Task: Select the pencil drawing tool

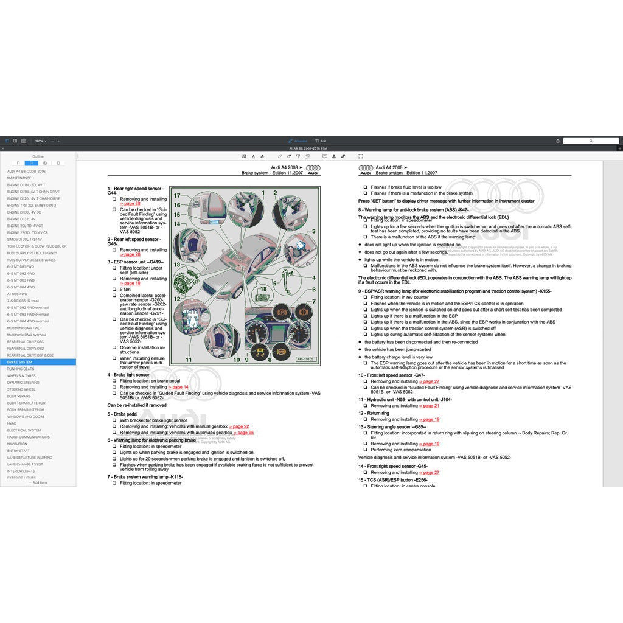Action: pyautogui.click(x=280, y=156)
